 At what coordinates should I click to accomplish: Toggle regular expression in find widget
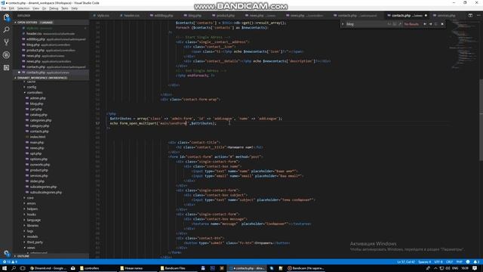(400, 24)
